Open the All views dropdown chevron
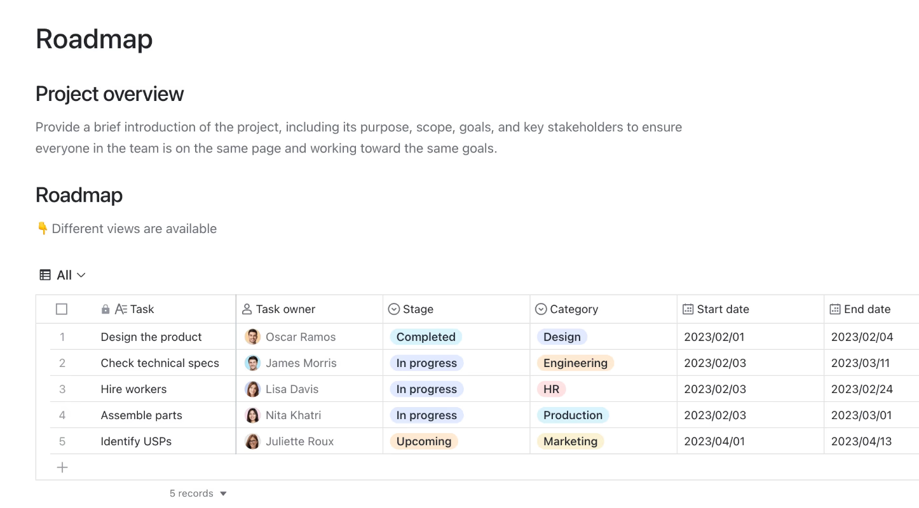This screenshot has height=508, width=919. pyautogui.click(x=81, y=275)
